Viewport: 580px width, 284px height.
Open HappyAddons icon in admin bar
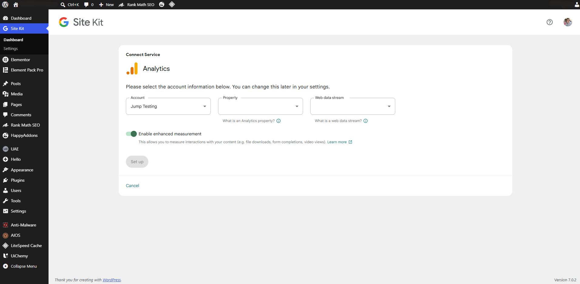(162, 5)
